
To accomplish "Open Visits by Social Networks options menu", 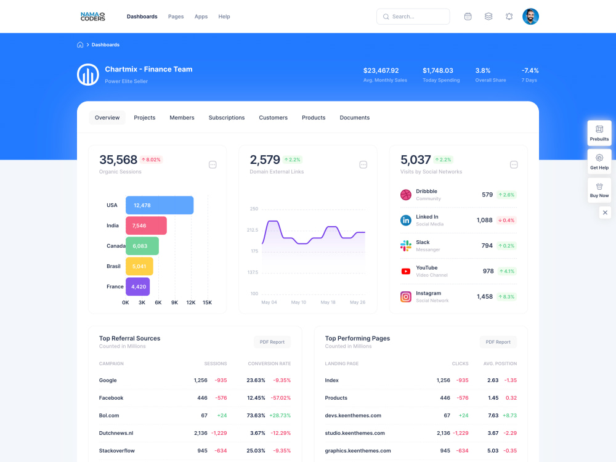I will point(514,164).
